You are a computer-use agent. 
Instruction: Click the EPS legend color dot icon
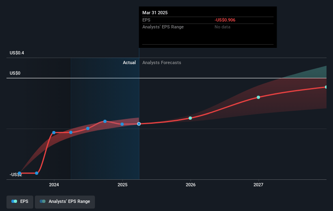tap(14, 201)
